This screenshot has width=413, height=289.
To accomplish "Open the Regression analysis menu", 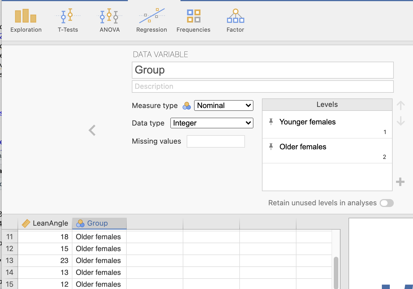I will pyautogui.click(x=152, y=21).
